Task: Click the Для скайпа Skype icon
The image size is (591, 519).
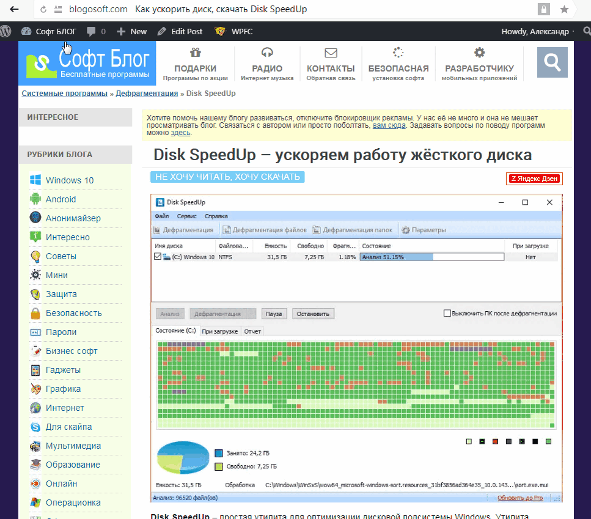Action: (x=35, y=427)
